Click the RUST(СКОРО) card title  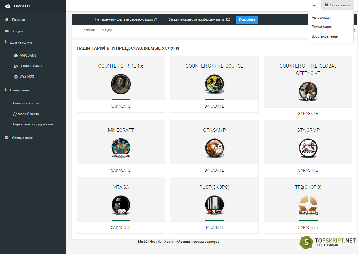pos(214,187)
